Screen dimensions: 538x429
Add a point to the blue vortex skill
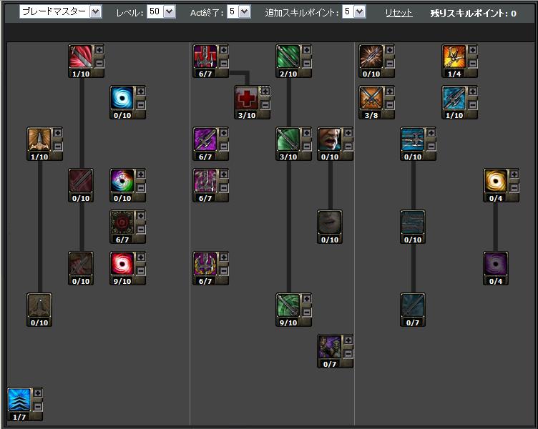pyautogui.click(x=141, y=92)
